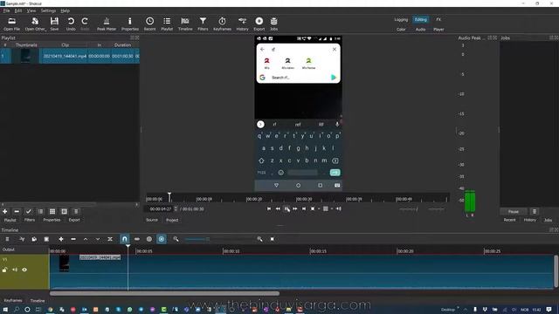Open the Recent toolbar icon
Image resolution: width=559 pixels, height=314 pixels.
tap(149, 21)
